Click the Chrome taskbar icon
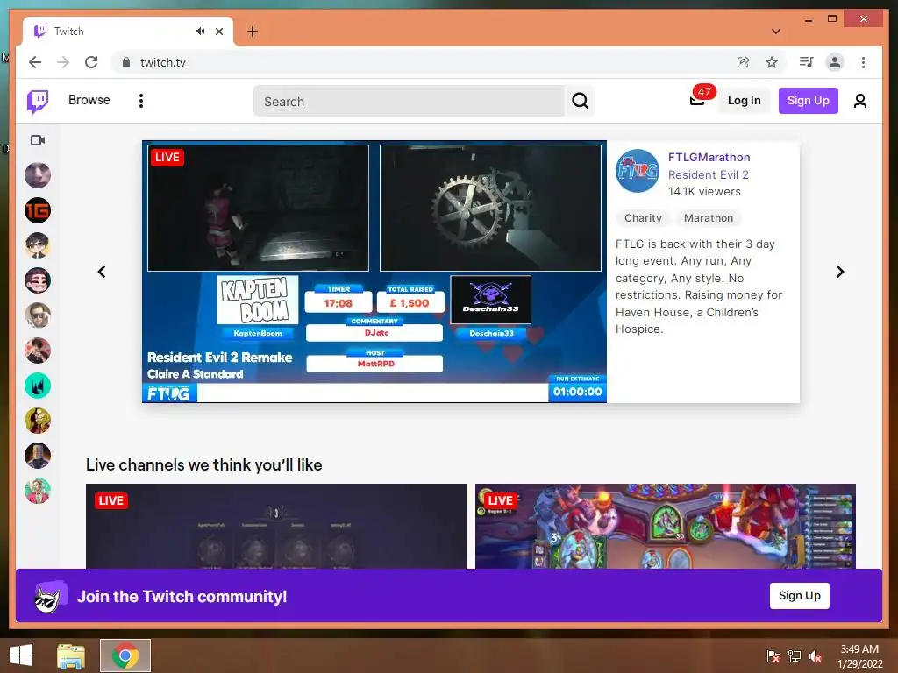Image resolution: width=898 pixels, height=673 pixels. pos(125,655)
